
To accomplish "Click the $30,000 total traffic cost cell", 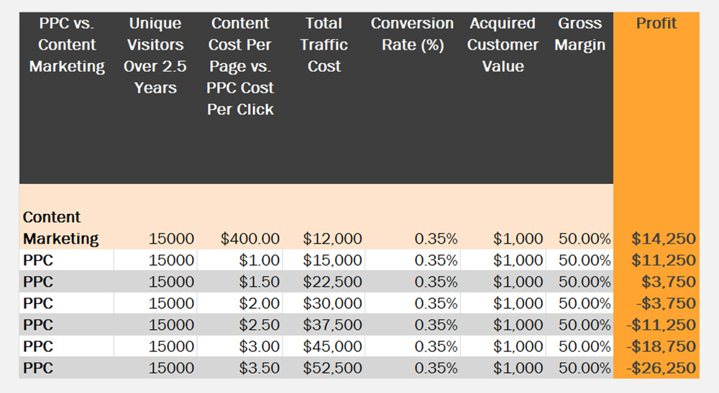I will point(332,304).
